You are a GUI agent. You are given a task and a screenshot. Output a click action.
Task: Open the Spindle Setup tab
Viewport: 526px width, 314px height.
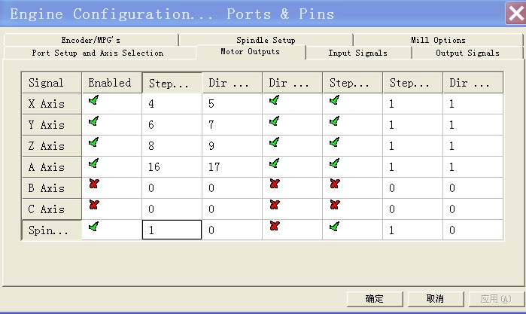click(266, 40)
